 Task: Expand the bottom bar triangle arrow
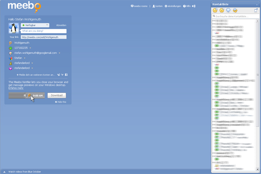coord(4,172)
